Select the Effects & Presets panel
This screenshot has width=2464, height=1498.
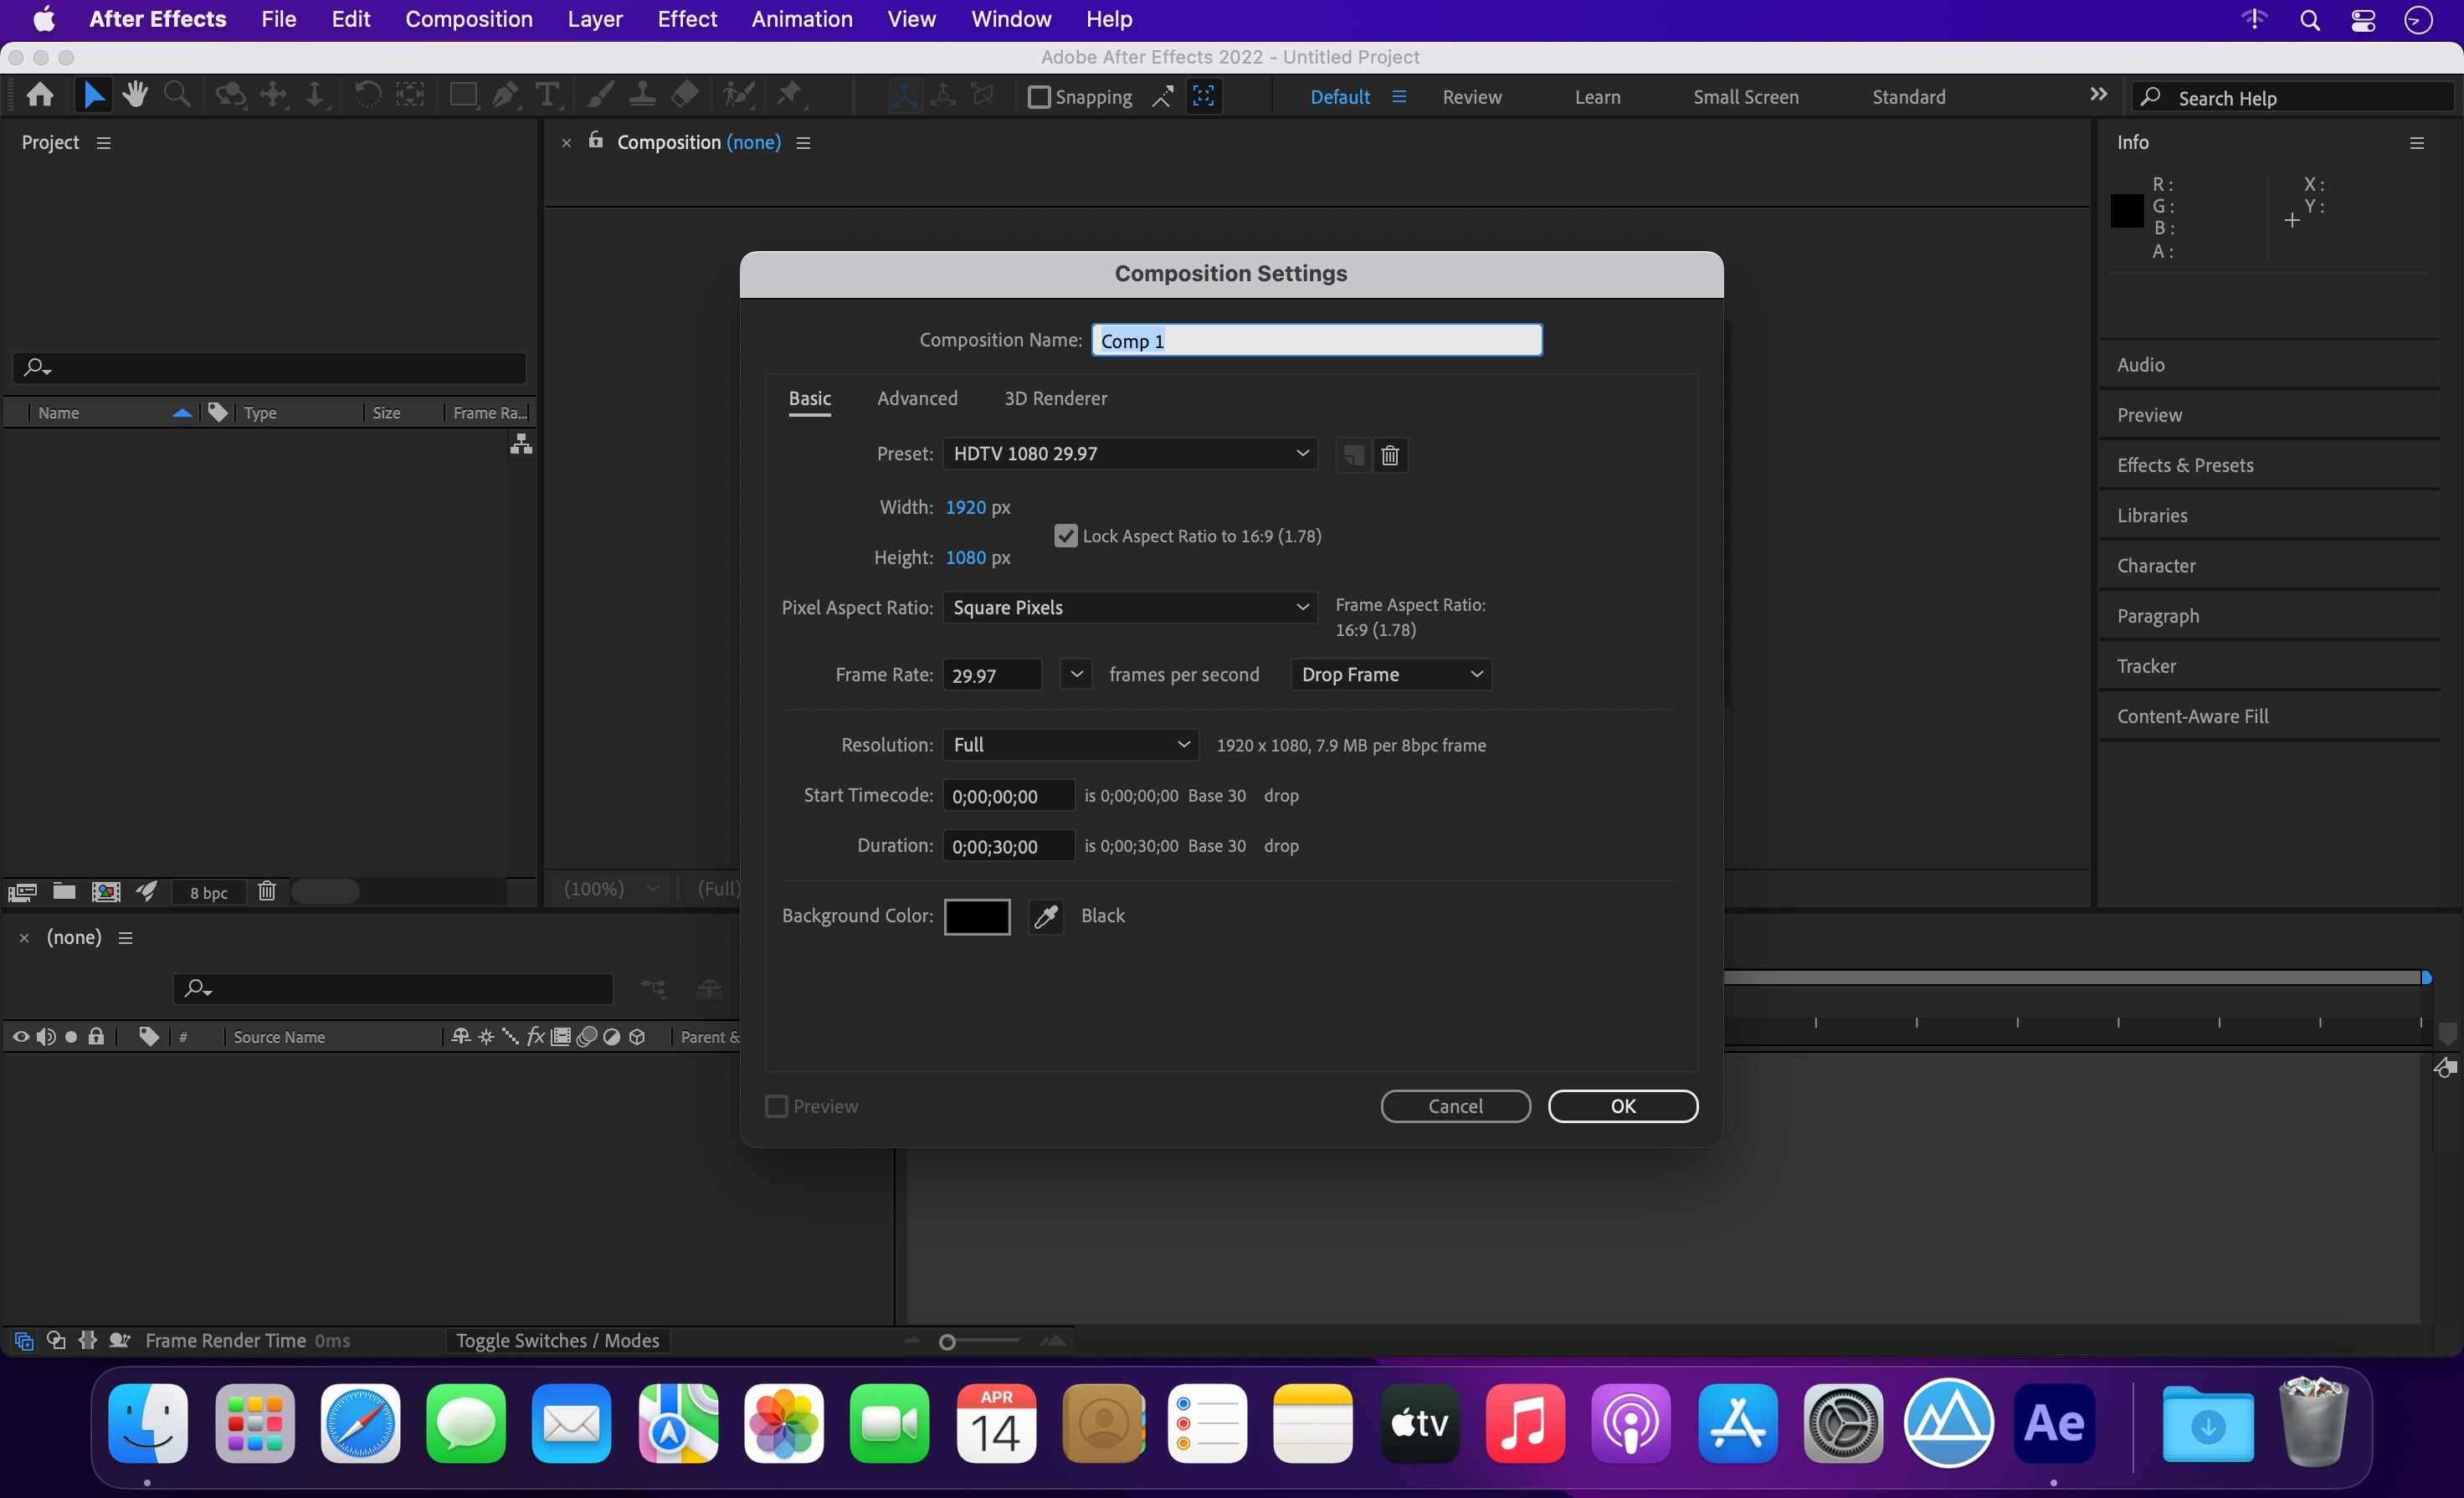point(2184,464)
